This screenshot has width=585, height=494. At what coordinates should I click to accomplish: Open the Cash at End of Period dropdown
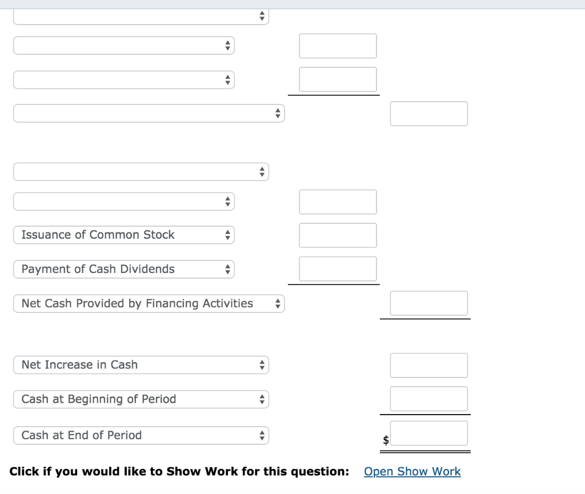pyautogui.click(x=141, y=435)
